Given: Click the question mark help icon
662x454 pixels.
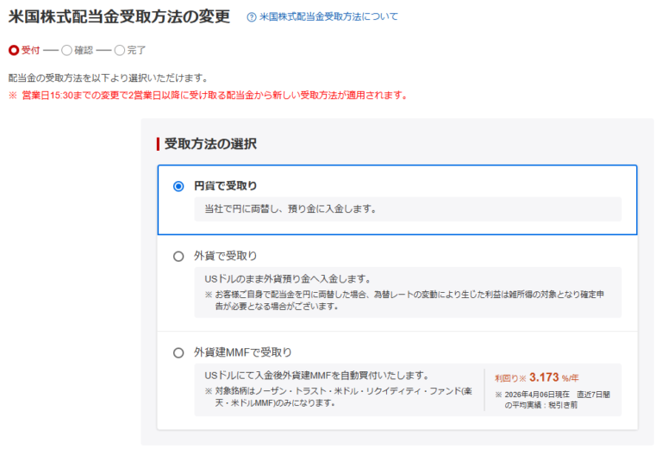Looking at the screenshot, I should point(251,17).
